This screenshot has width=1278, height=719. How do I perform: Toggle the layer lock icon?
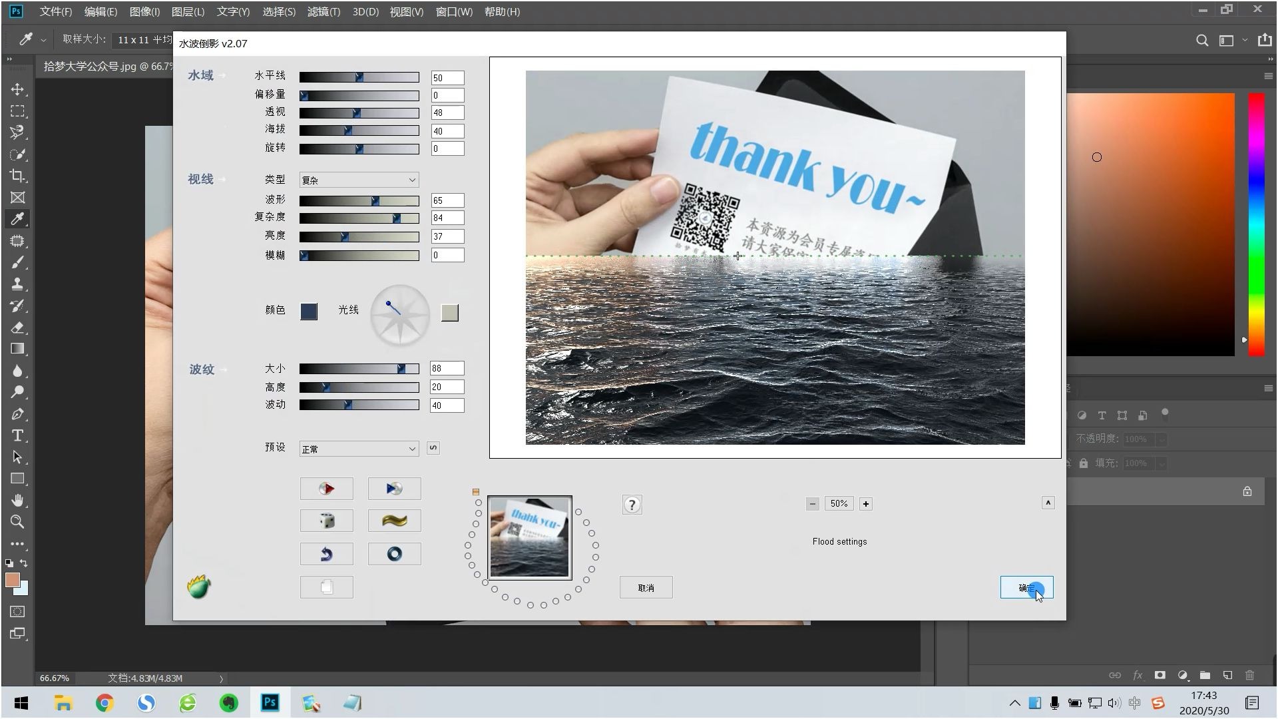pos(1247,491)
